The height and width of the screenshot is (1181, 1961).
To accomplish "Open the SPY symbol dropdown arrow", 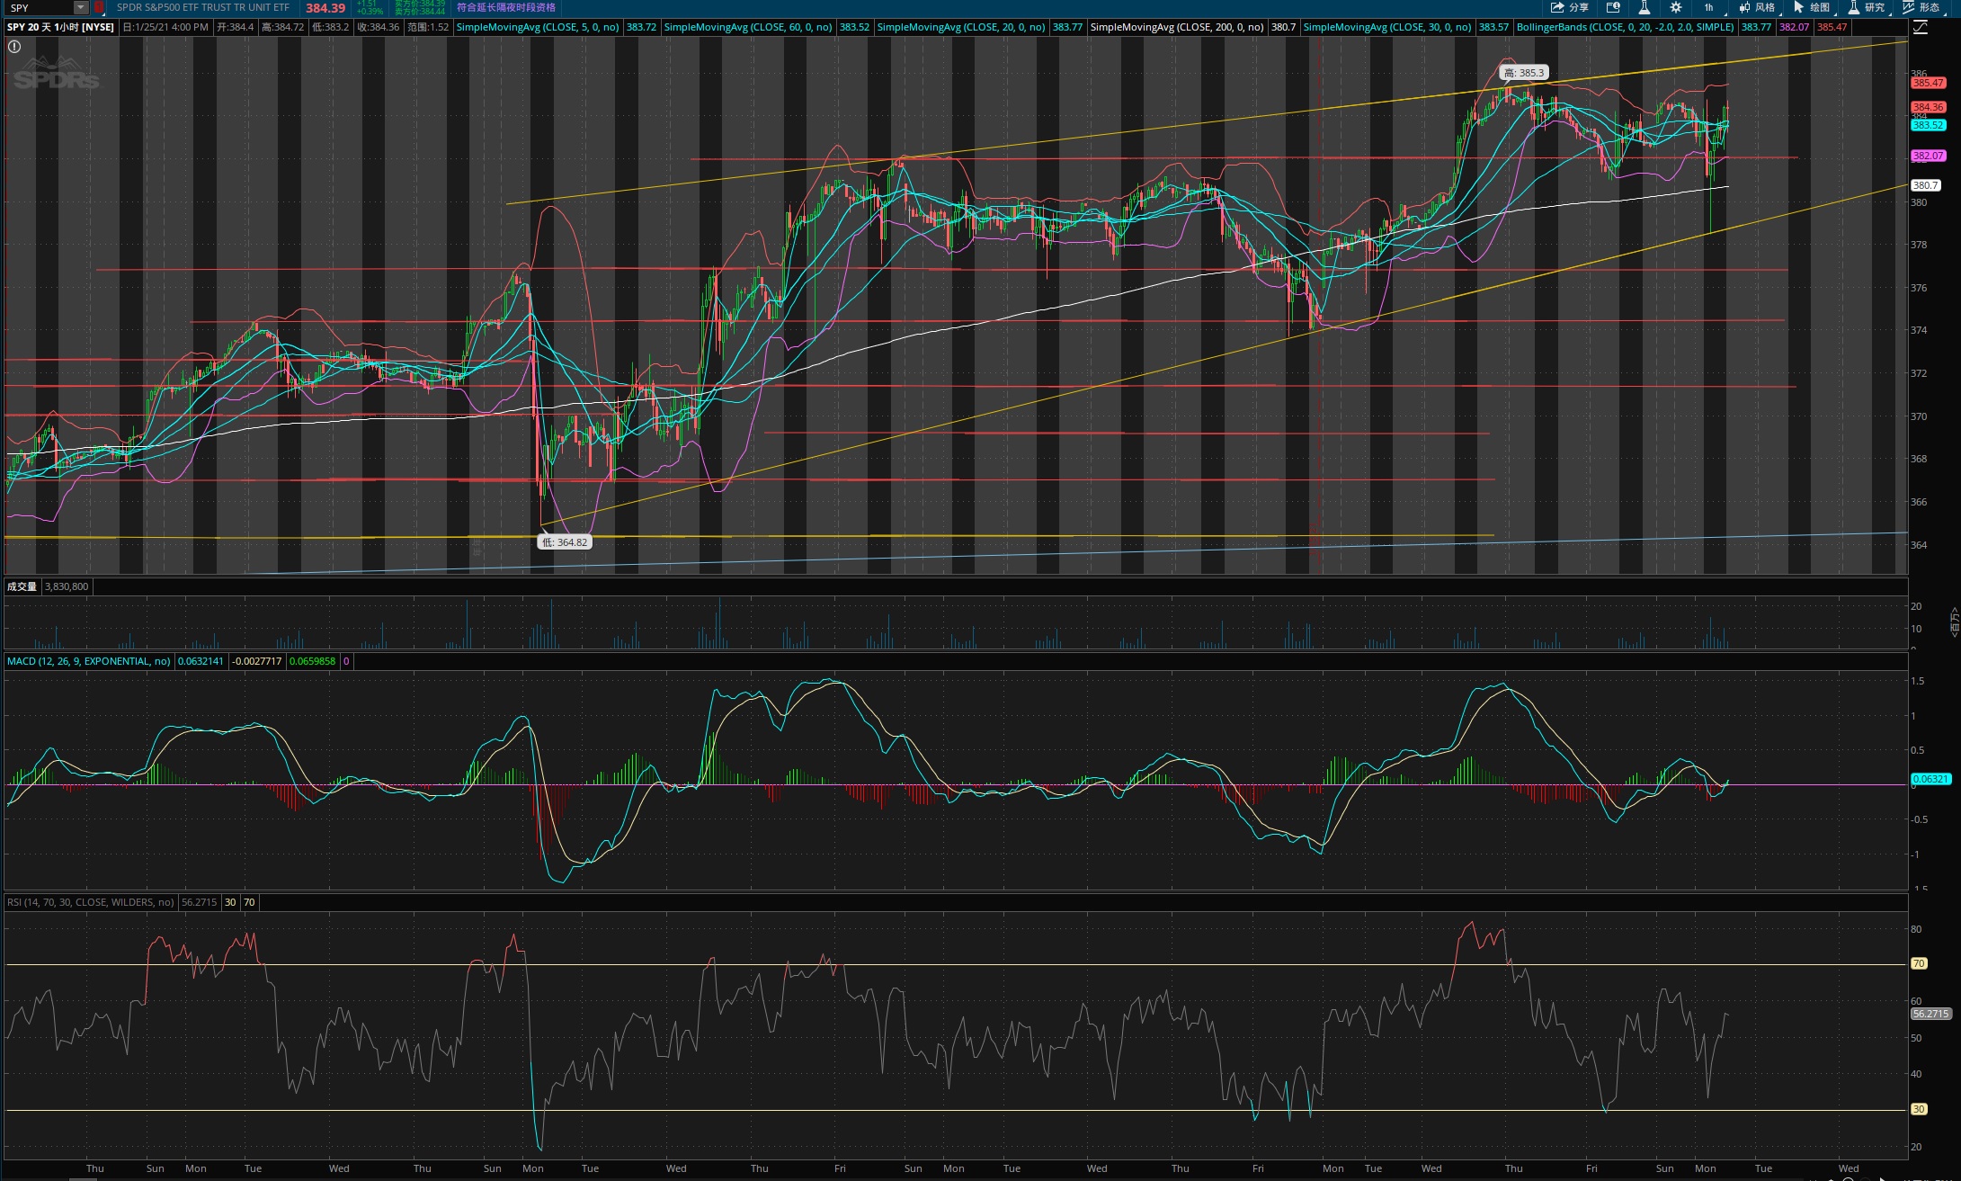I will pos(81,7).
